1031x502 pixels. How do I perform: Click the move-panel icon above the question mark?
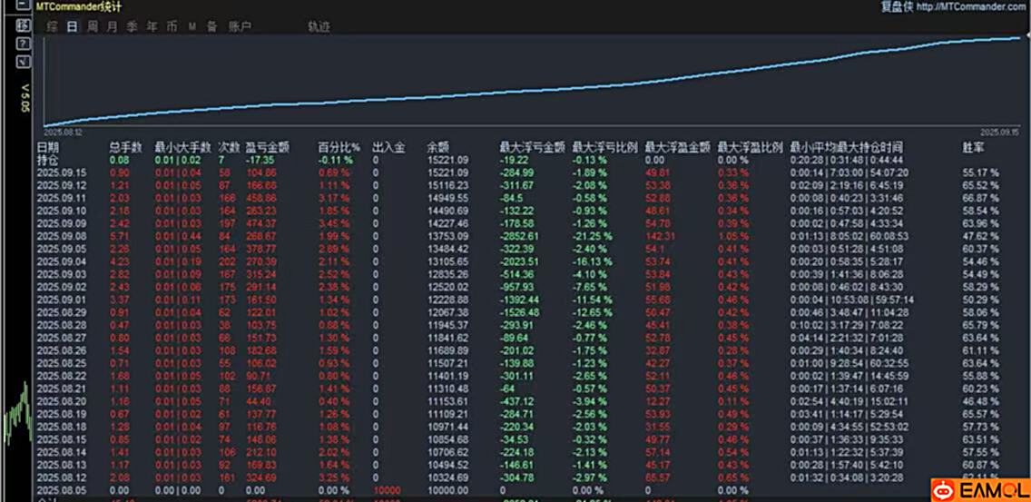23,25
